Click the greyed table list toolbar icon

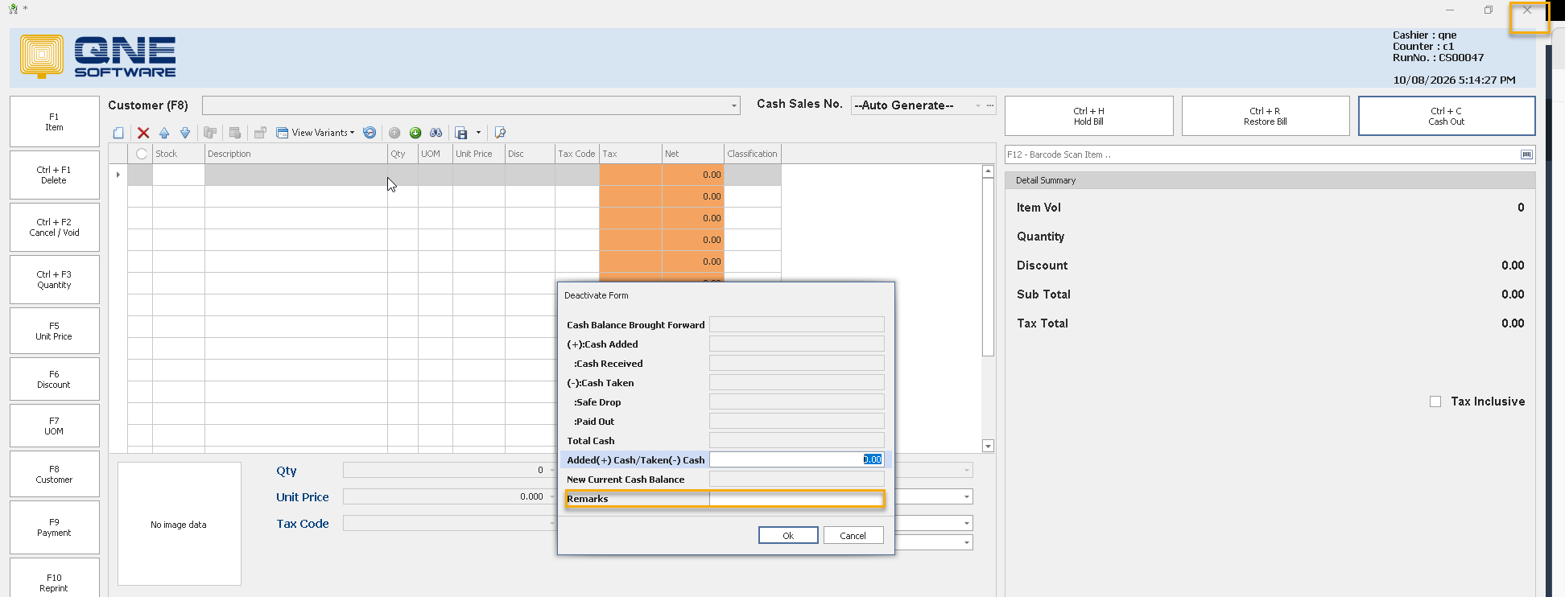coord(235,133)
